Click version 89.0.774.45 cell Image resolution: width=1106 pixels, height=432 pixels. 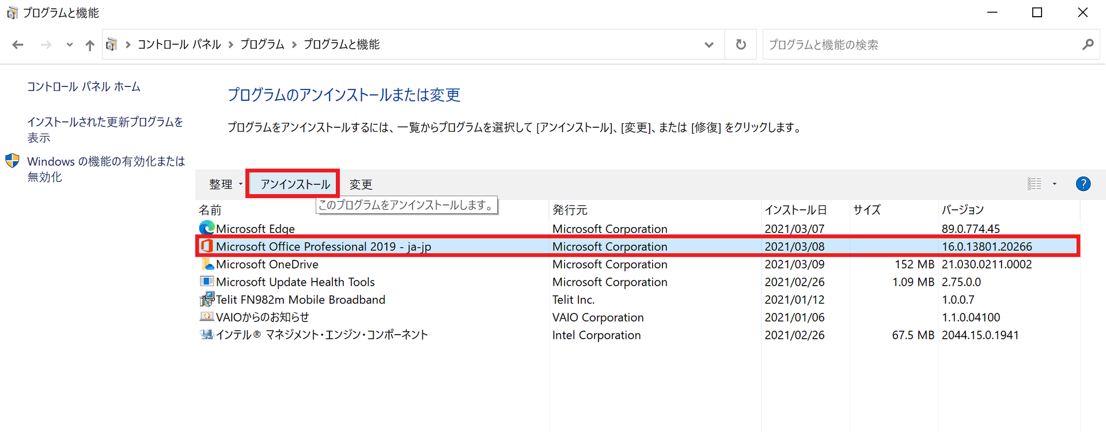tap(971, 229)
